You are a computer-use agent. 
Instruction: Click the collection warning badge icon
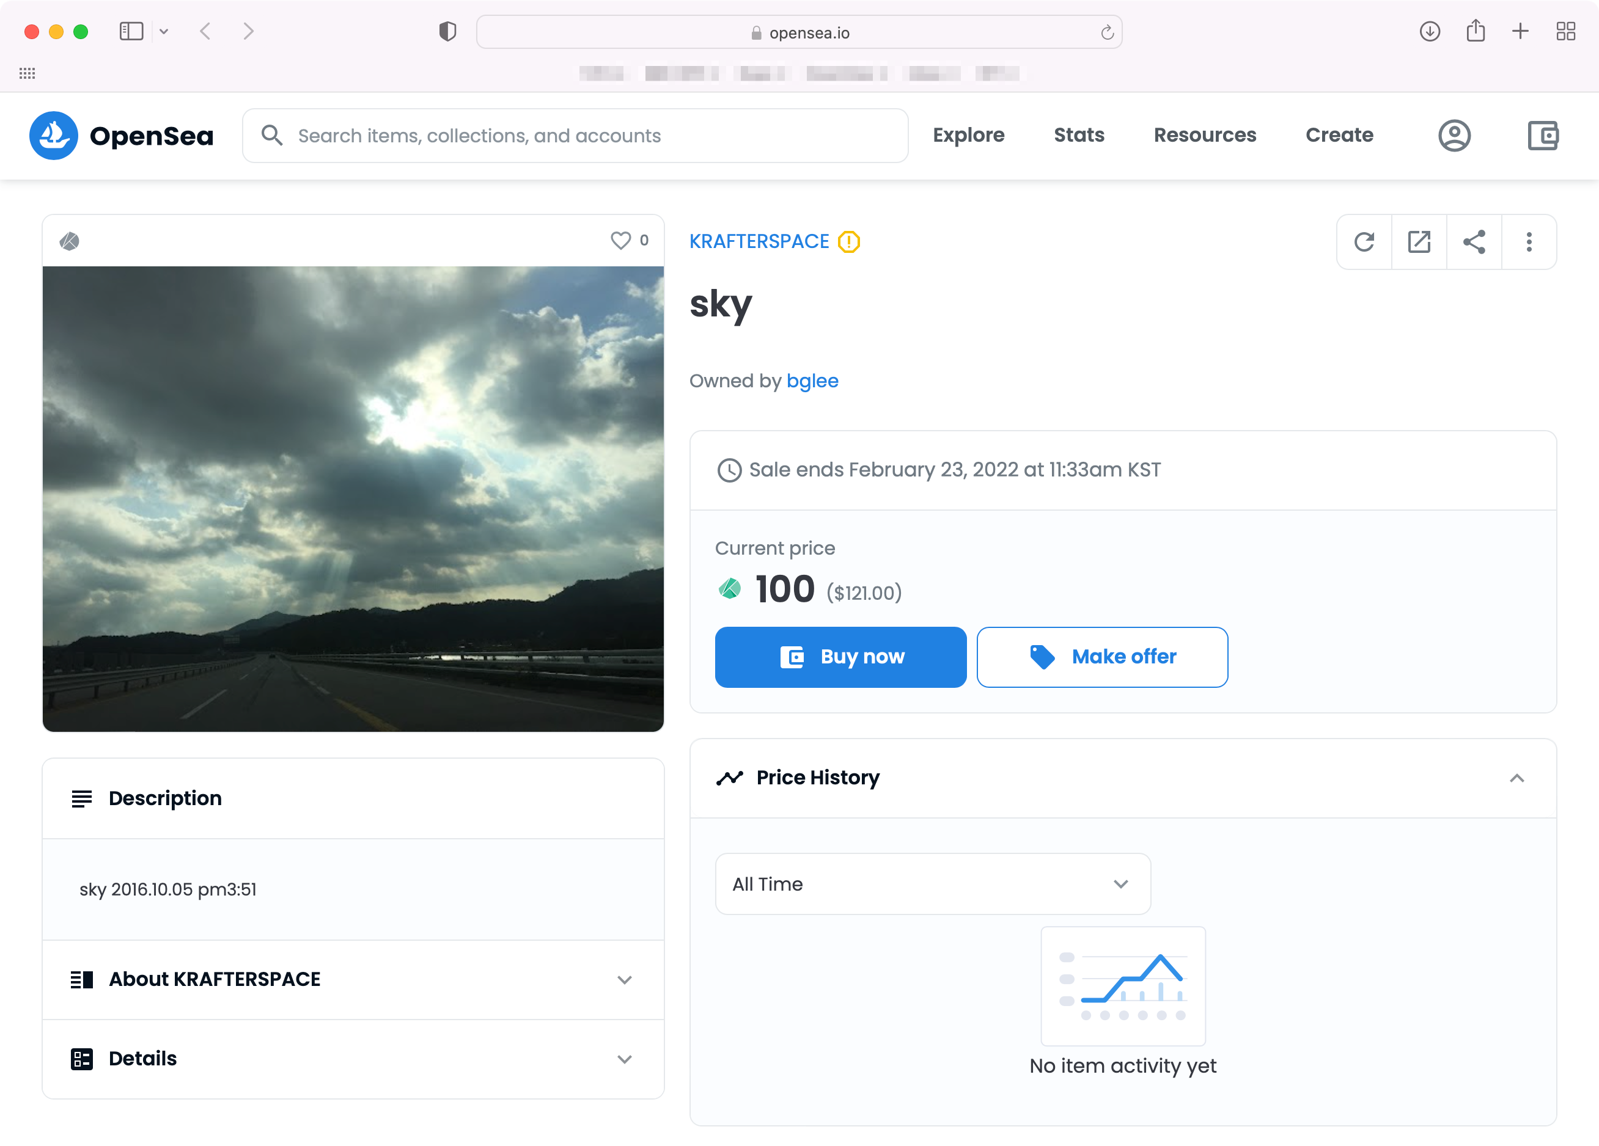[x=849, y=242]
